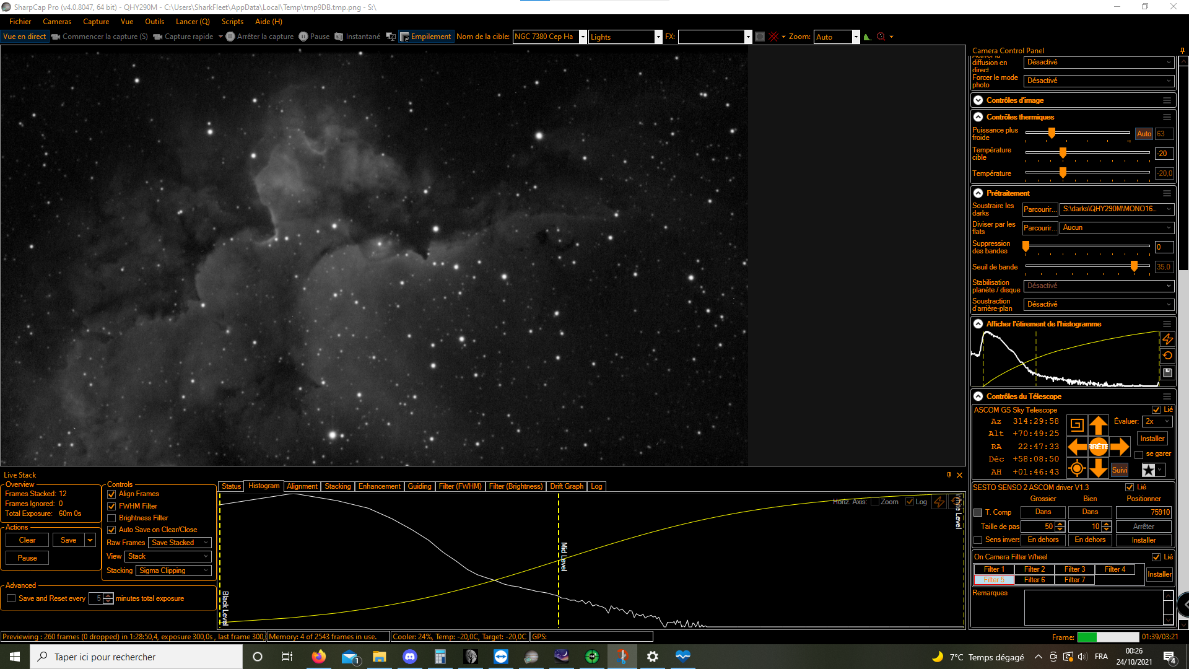Close the Live Stack panel with the X
Screen dimensions: 1189x669
point(959,475)
